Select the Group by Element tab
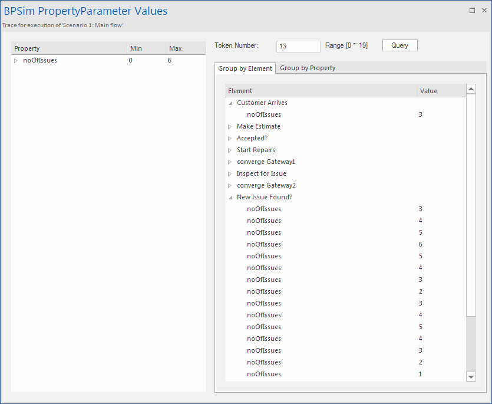Viewport: 492px width, 404px height. pyautogui.click(x=245, y=68)
